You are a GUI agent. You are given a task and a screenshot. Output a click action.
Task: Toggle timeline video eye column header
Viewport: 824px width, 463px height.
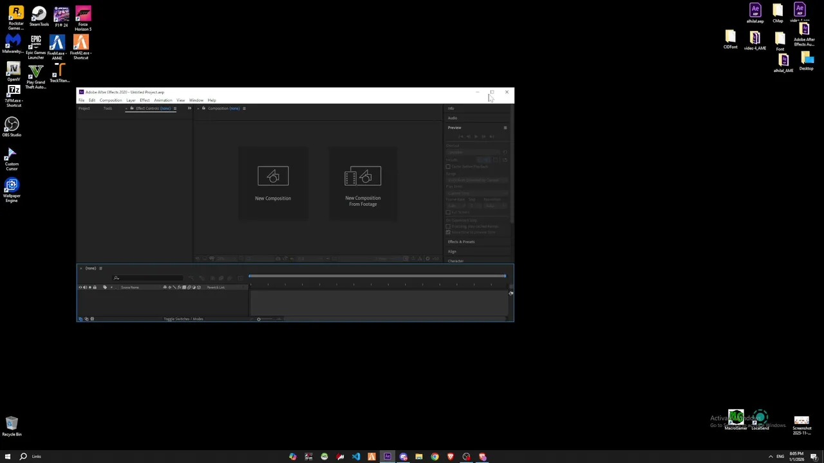(x=80, y=287)
